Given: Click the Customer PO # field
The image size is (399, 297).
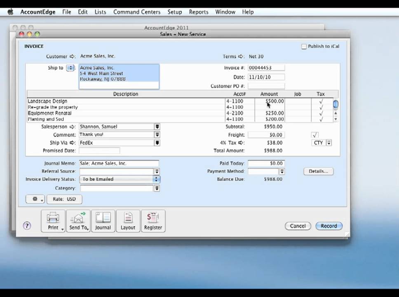Looking at the screenshot, I should (x=266, y=86).
